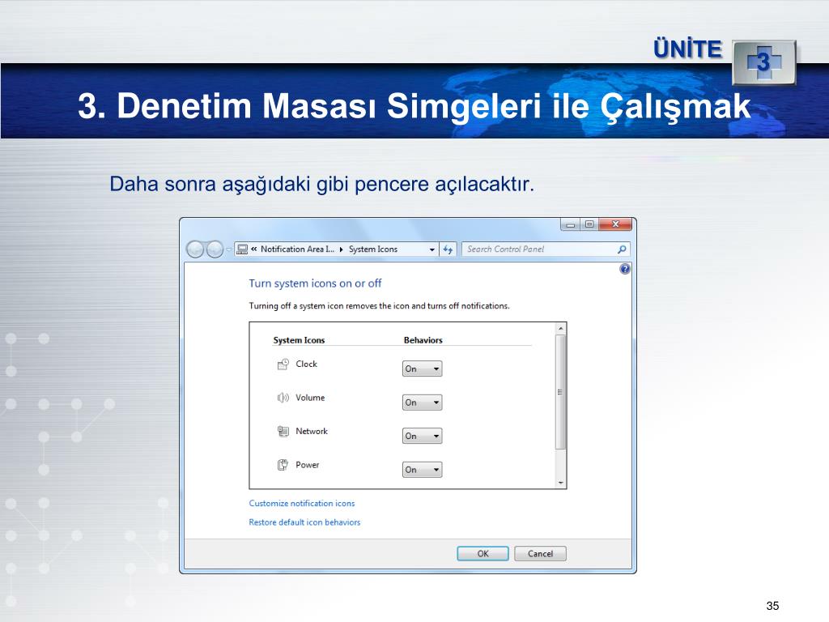Select System Icons breadcrumb

373,249
